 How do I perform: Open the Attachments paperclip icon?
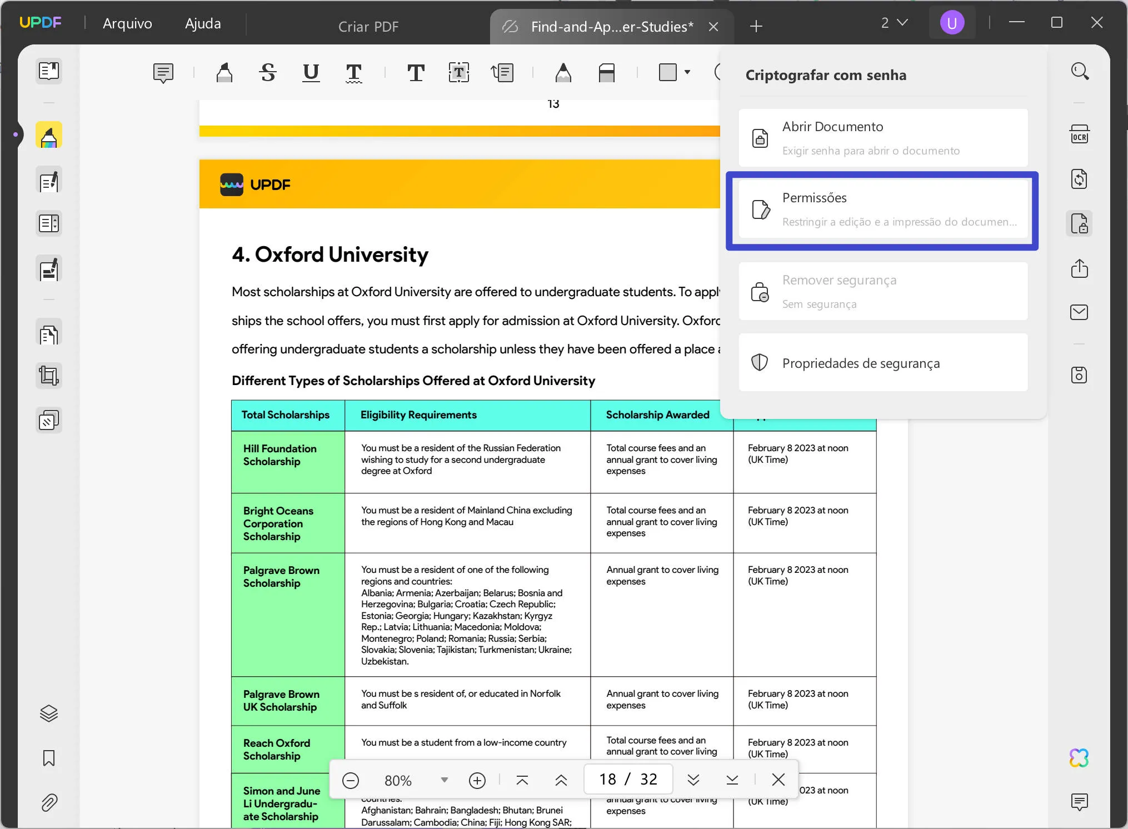click(x=49, y=802)
